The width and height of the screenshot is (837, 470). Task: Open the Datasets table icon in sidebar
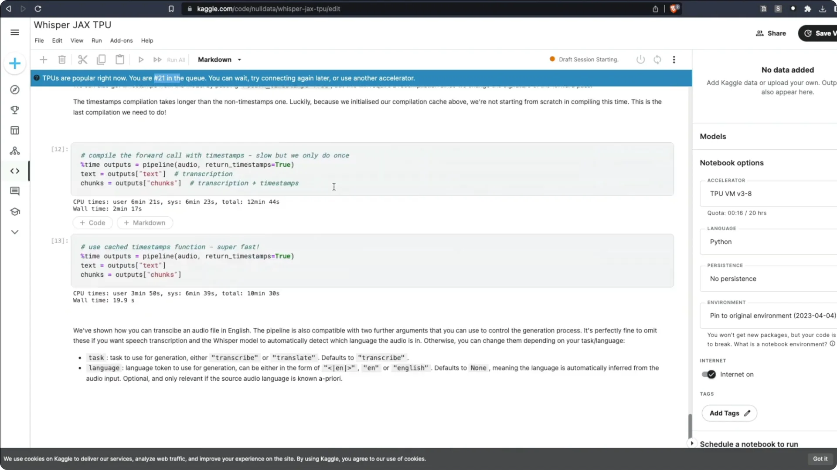[x=15, y=131]
